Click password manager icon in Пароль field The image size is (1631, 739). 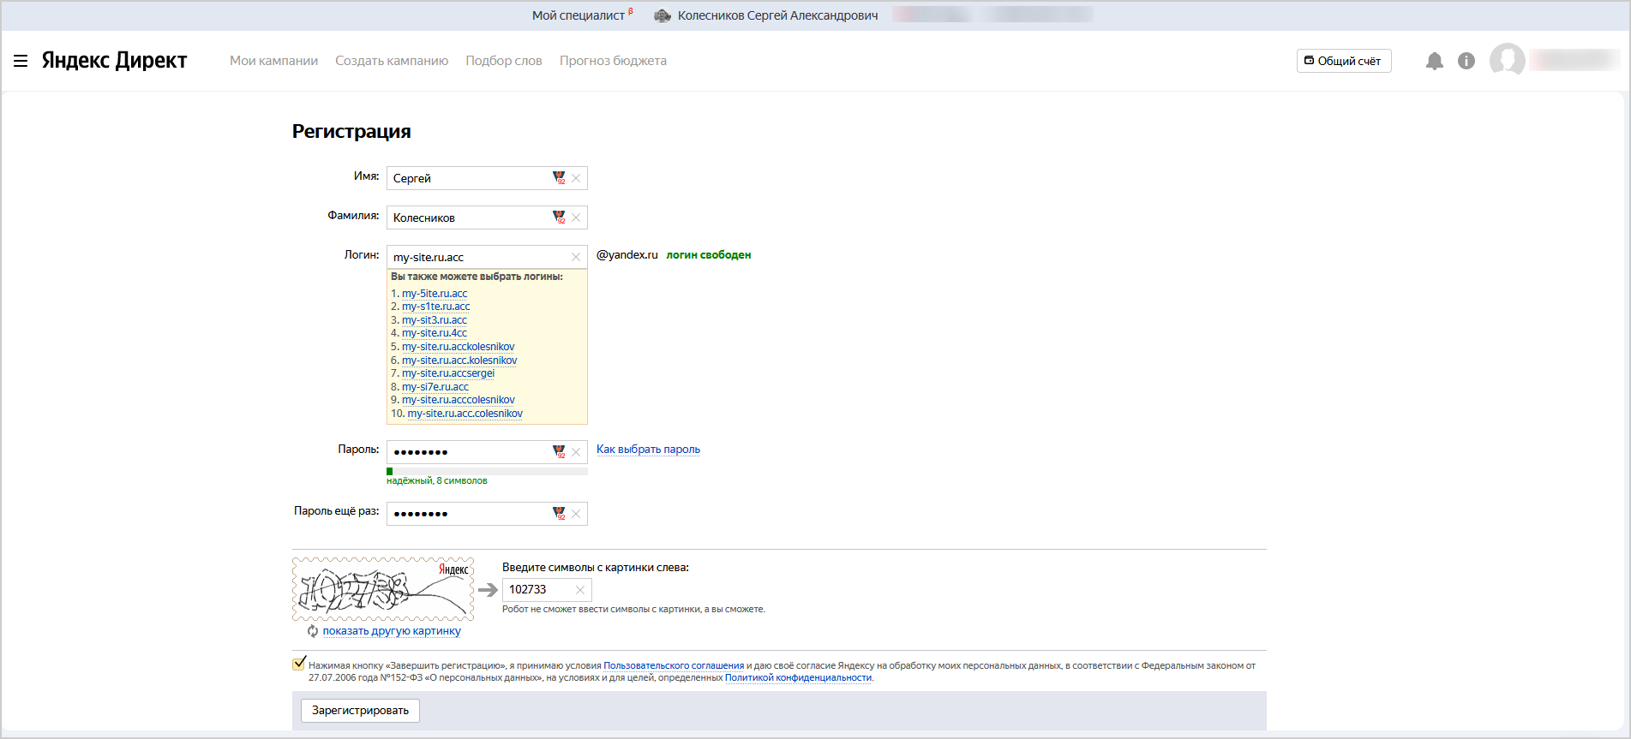(x=559, y=452)
